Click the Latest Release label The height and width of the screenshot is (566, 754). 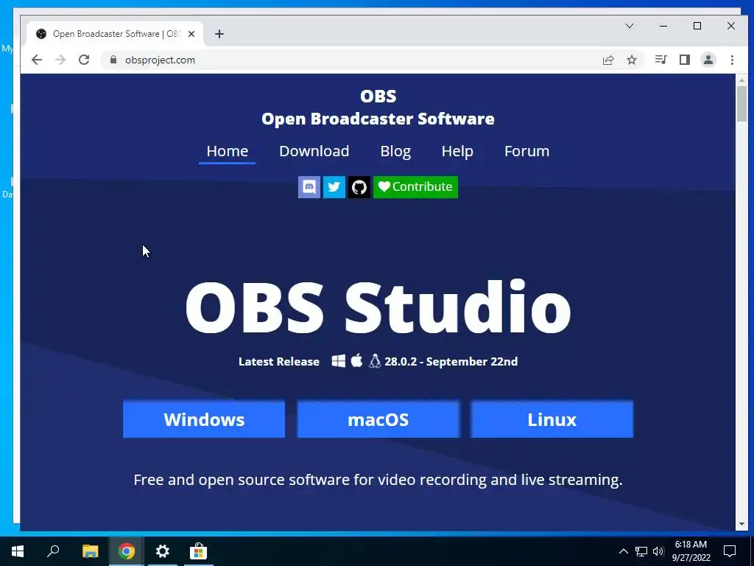[279, 361]
